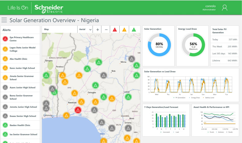Zoom out the map with minus button
The width and height of the screenshot is (242, 143).
[x=106, y=30]
